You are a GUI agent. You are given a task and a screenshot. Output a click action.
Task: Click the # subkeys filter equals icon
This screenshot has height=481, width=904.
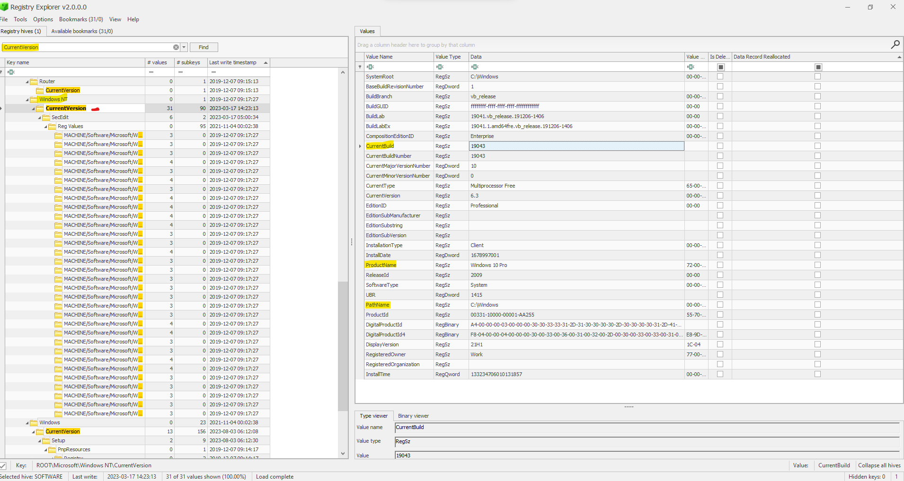[180, 72]
